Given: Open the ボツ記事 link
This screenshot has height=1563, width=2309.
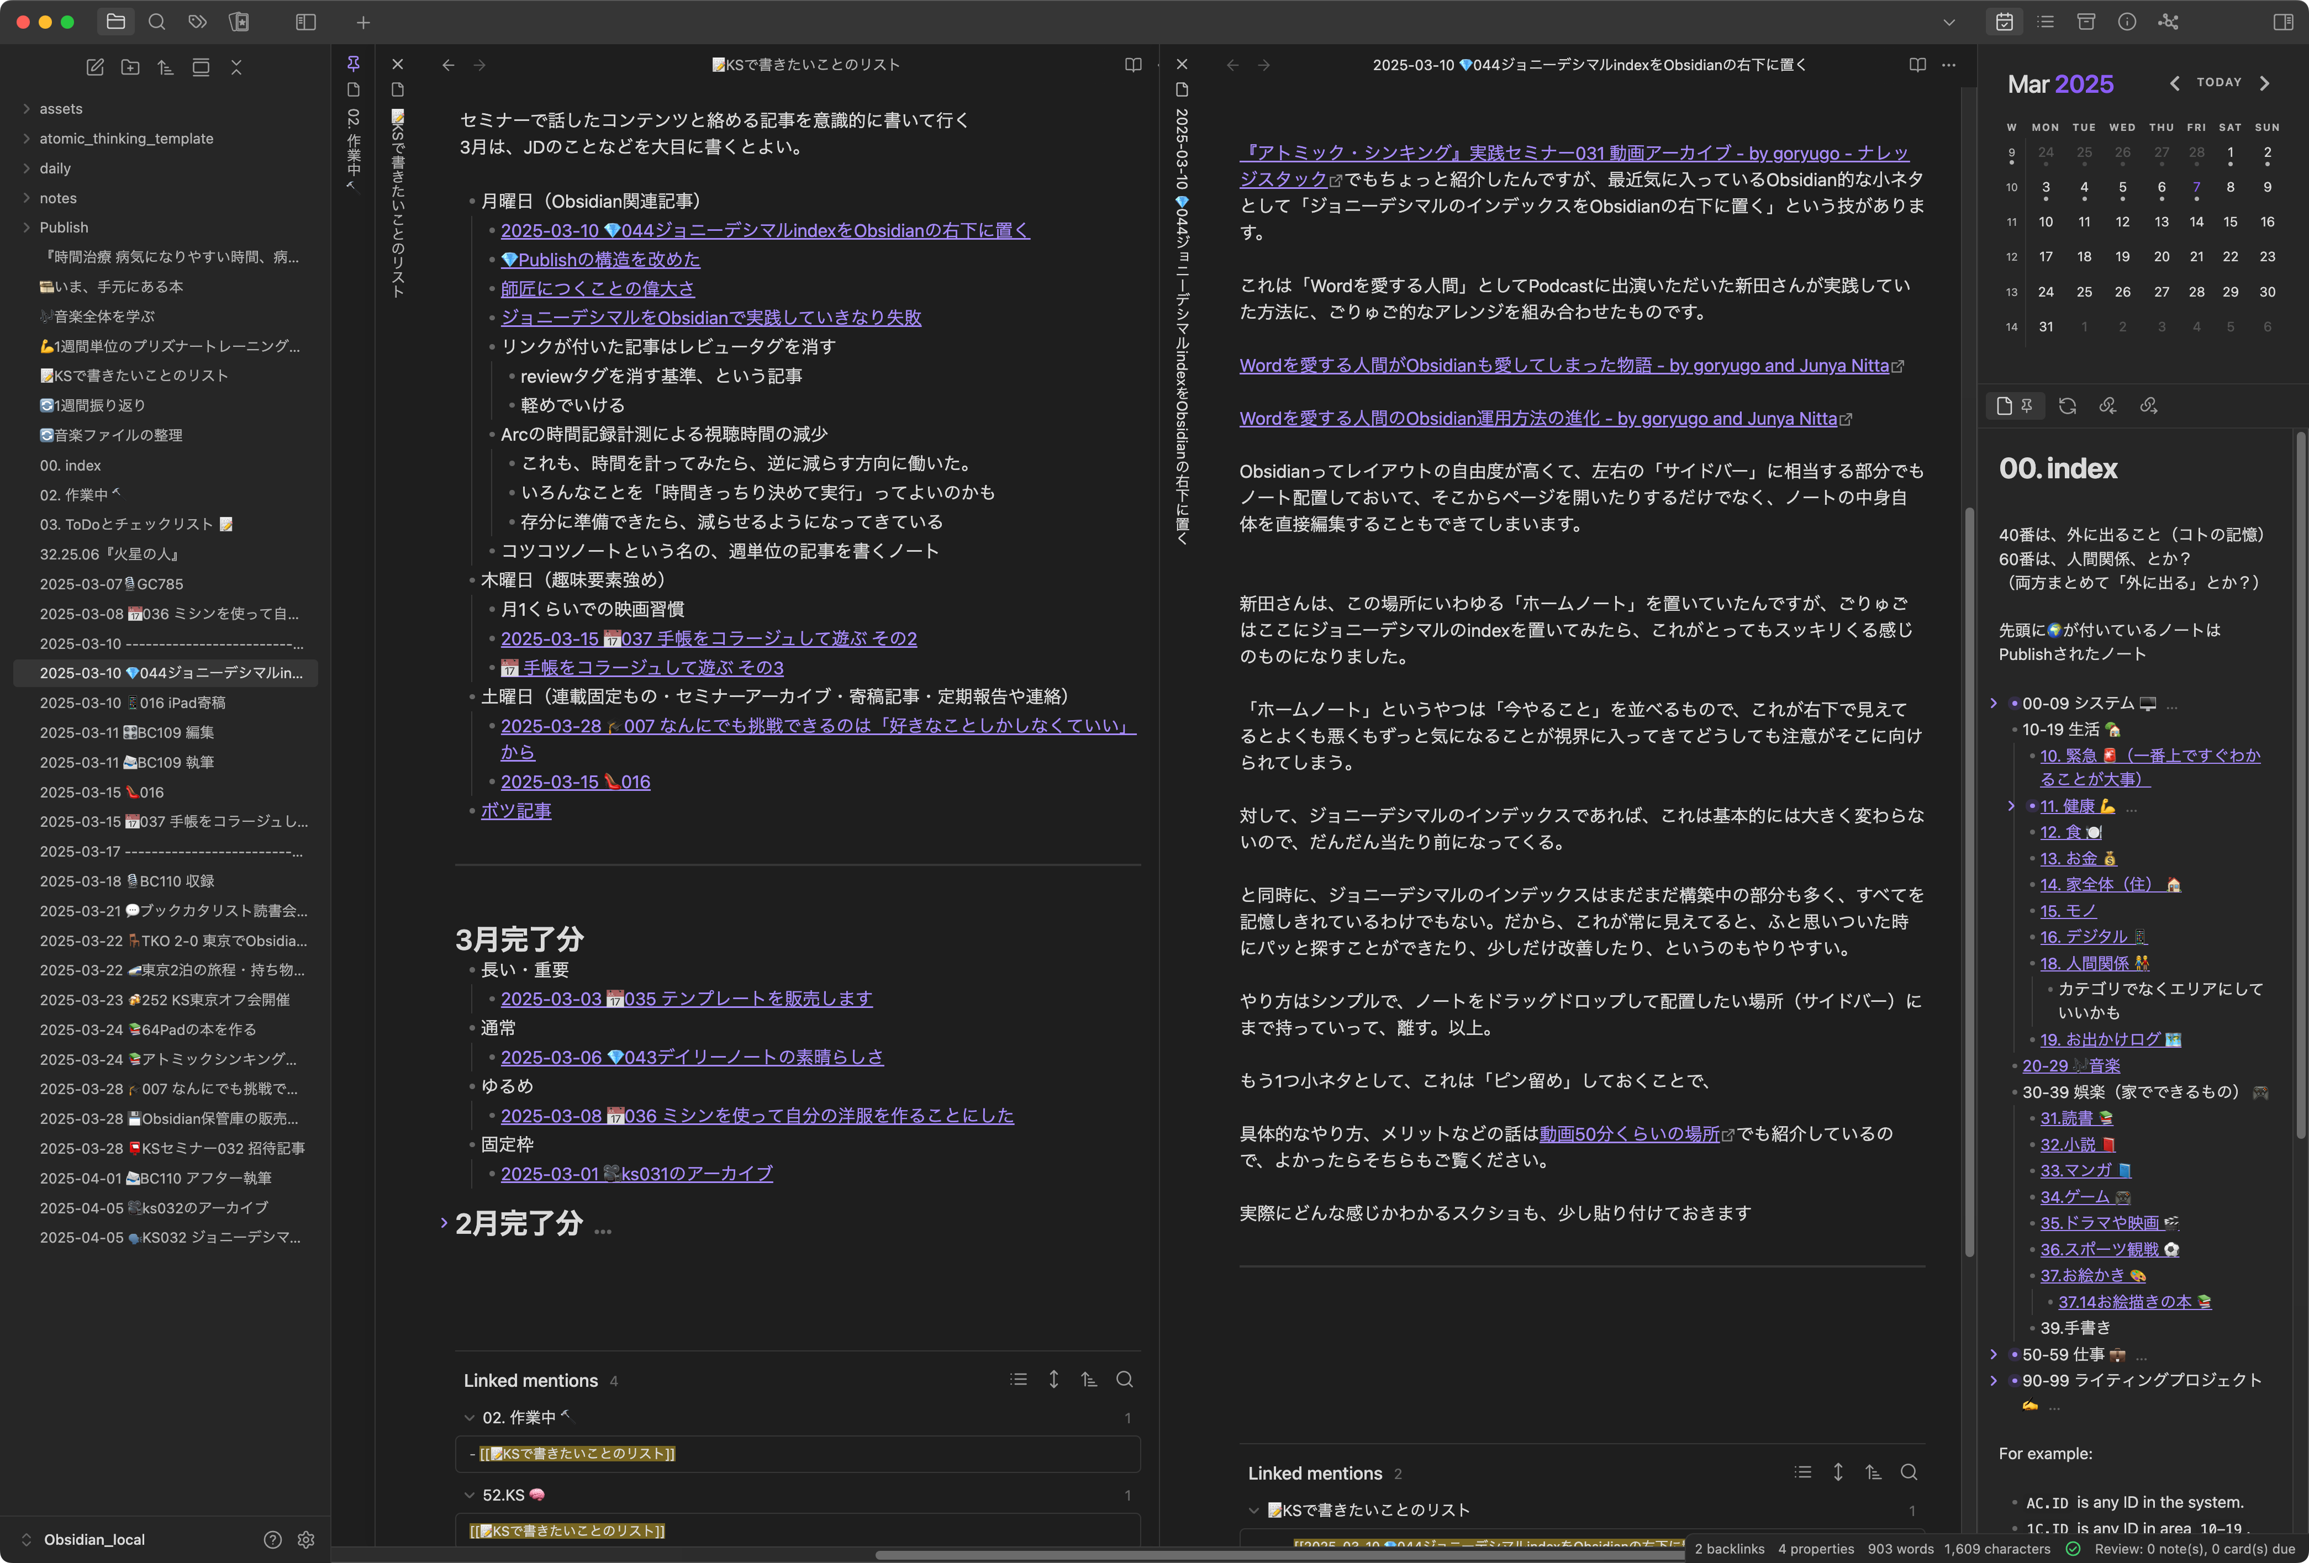Looking at the screenshot, I should pyautogui.click(x=515, y=811).
